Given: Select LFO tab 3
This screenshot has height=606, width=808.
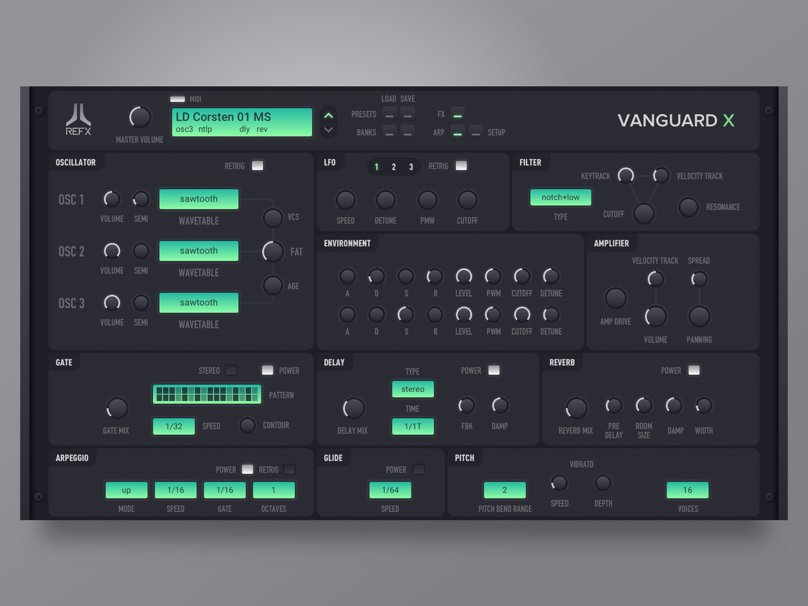Looking at the screenshot, I should pyautogui.click(x=411, y=167).
